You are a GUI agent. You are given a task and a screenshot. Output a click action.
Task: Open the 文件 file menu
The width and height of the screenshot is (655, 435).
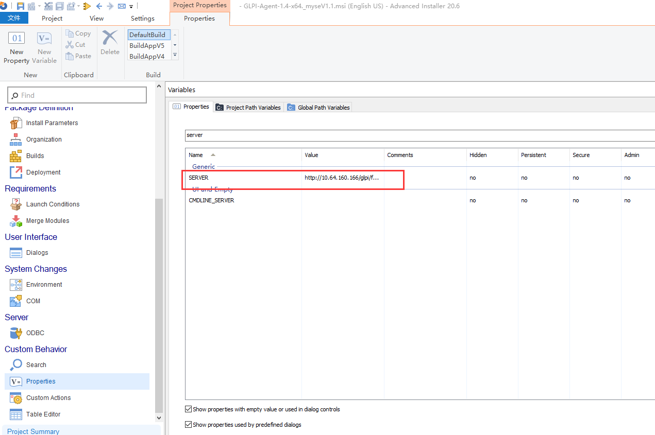pos(14,18)
